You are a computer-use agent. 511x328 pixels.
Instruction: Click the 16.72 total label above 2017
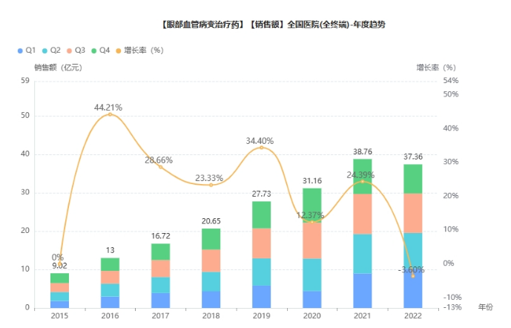click(x=161, y=236)
